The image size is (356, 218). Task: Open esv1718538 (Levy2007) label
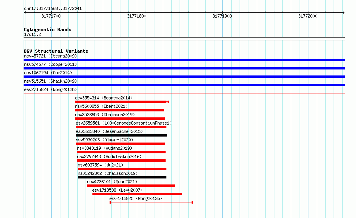tap(117, 190)
